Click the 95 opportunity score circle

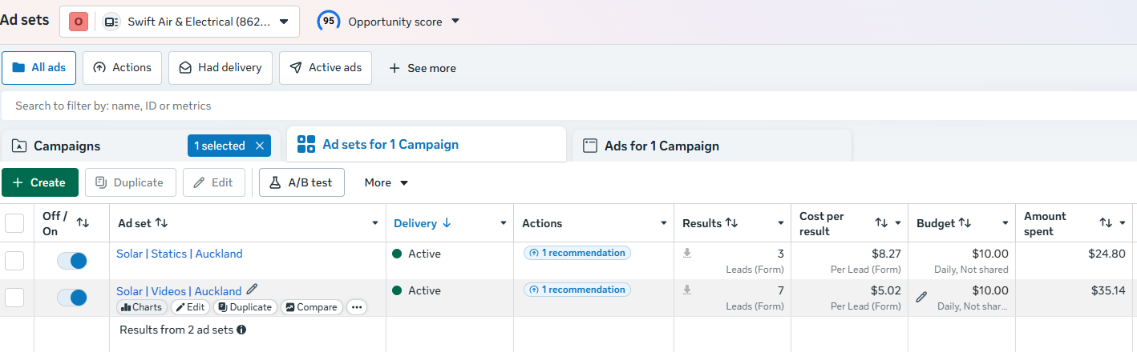tap(328, 21)
